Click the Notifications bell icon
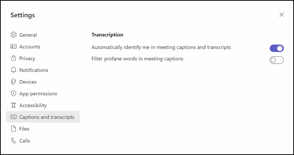The height and width of the screenshot is (155, 294). pos(13,70)
